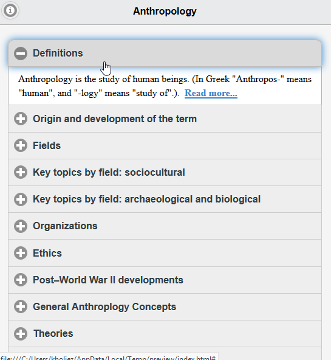Viewport: 331px width, 360px height.
Task: Click the plus icon beside Organizations
Action: coord(21,226)
